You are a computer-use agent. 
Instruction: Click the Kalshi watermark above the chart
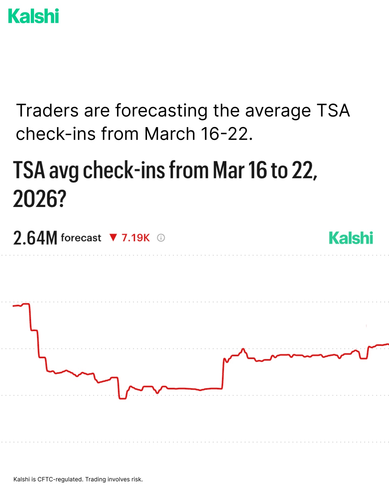point(351,238)
